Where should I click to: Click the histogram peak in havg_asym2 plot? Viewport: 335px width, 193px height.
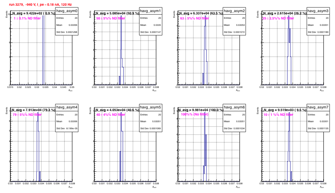[205, 21]
